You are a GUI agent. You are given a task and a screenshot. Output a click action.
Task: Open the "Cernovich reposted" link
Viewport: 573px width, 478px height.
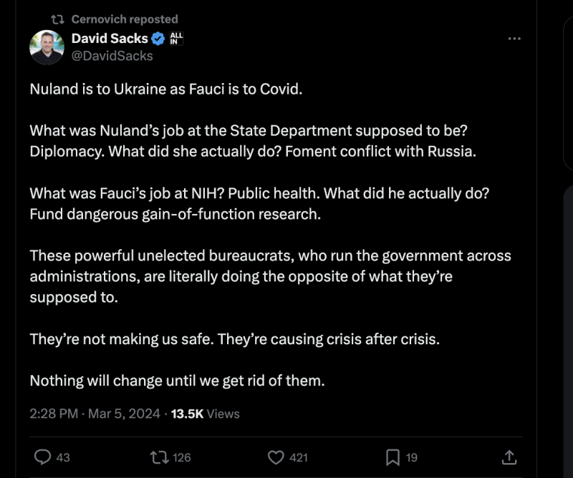(x=125, y=19)
